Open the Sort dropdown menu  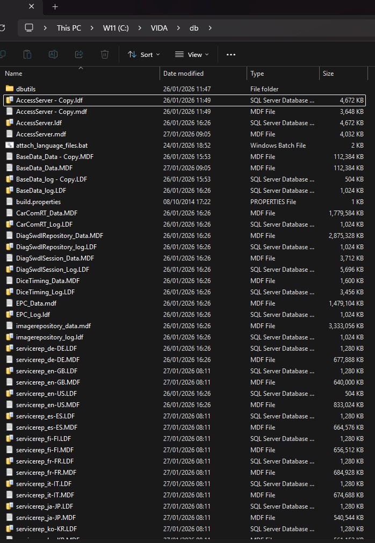143,54
